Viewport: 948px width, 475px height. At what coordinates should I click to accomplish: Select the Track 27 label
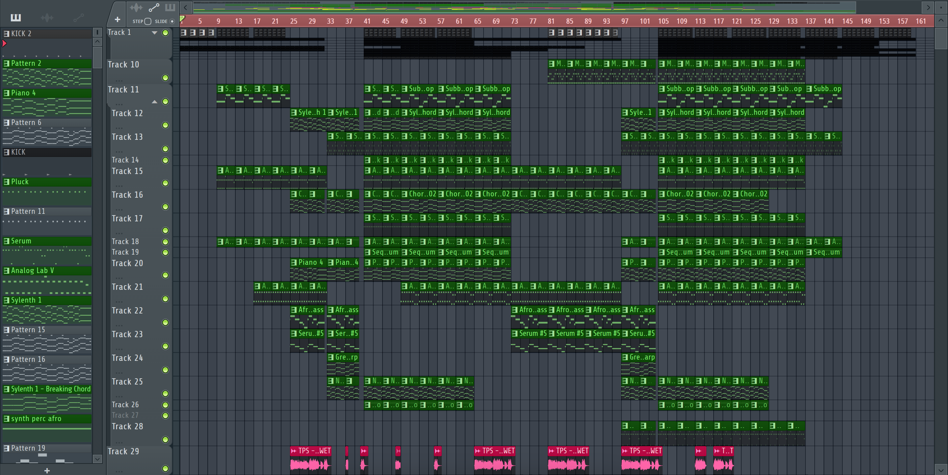click(125, 415)
